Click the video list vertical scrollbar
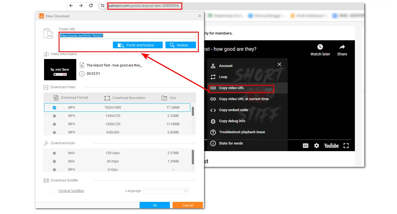 pyautogui.click(x=193, y=111)
